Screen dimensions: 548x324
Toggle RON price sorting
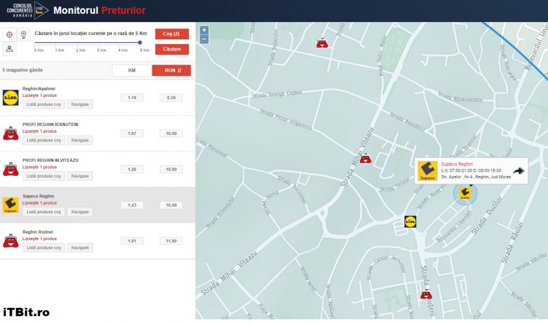click(172, 70)
